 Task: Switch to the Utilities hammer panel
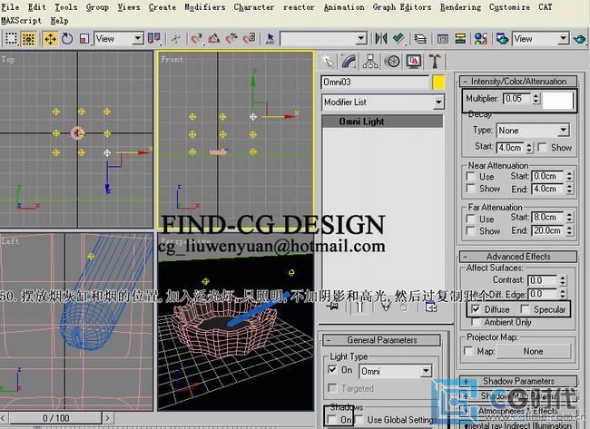pyautogui.click(x=435, y=62)
